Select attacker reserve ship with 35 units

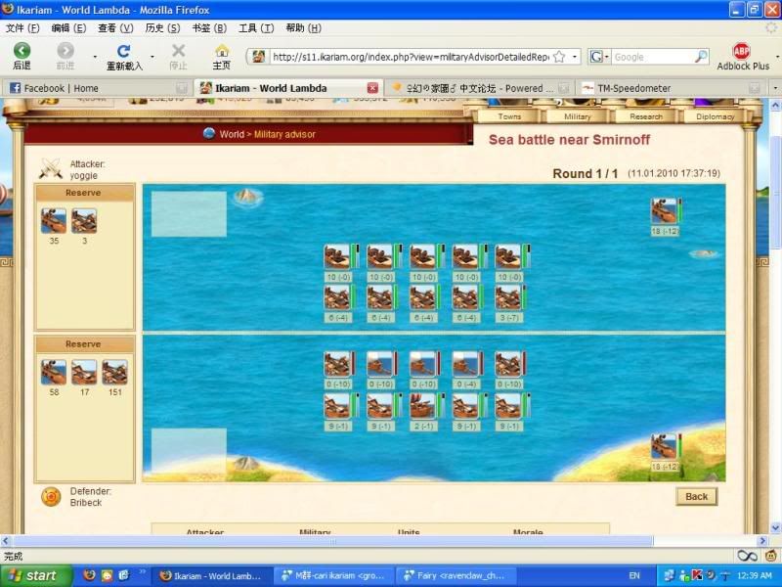[x=54, y=220]
